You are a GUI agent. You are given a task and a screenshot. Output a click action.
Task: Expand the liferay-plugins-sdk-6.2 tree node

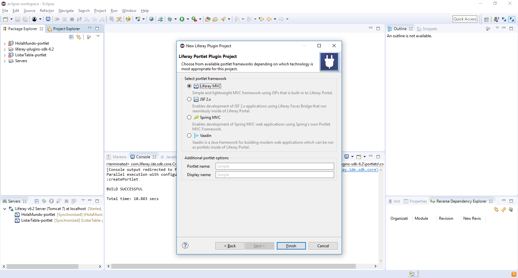tap(5, 49)
